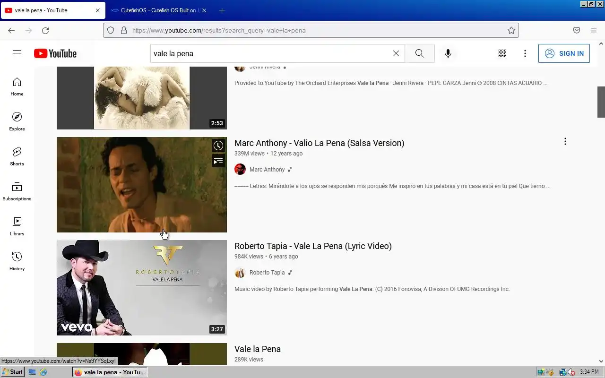The width and height of the screenshot is (605, 378).
Task: Go back in browser
Action: coord(11,30)
